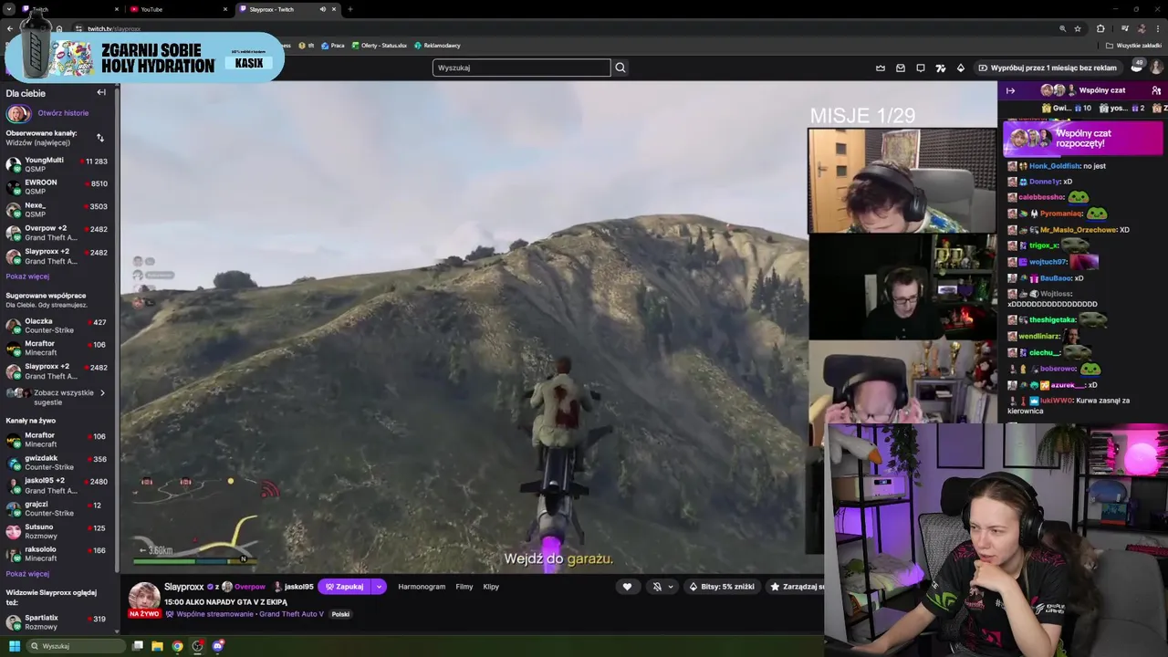The height and width of the screenshot is (657, 1168).
Task: Open the Prime Loot crown icon
Action: tap(881, 68)
